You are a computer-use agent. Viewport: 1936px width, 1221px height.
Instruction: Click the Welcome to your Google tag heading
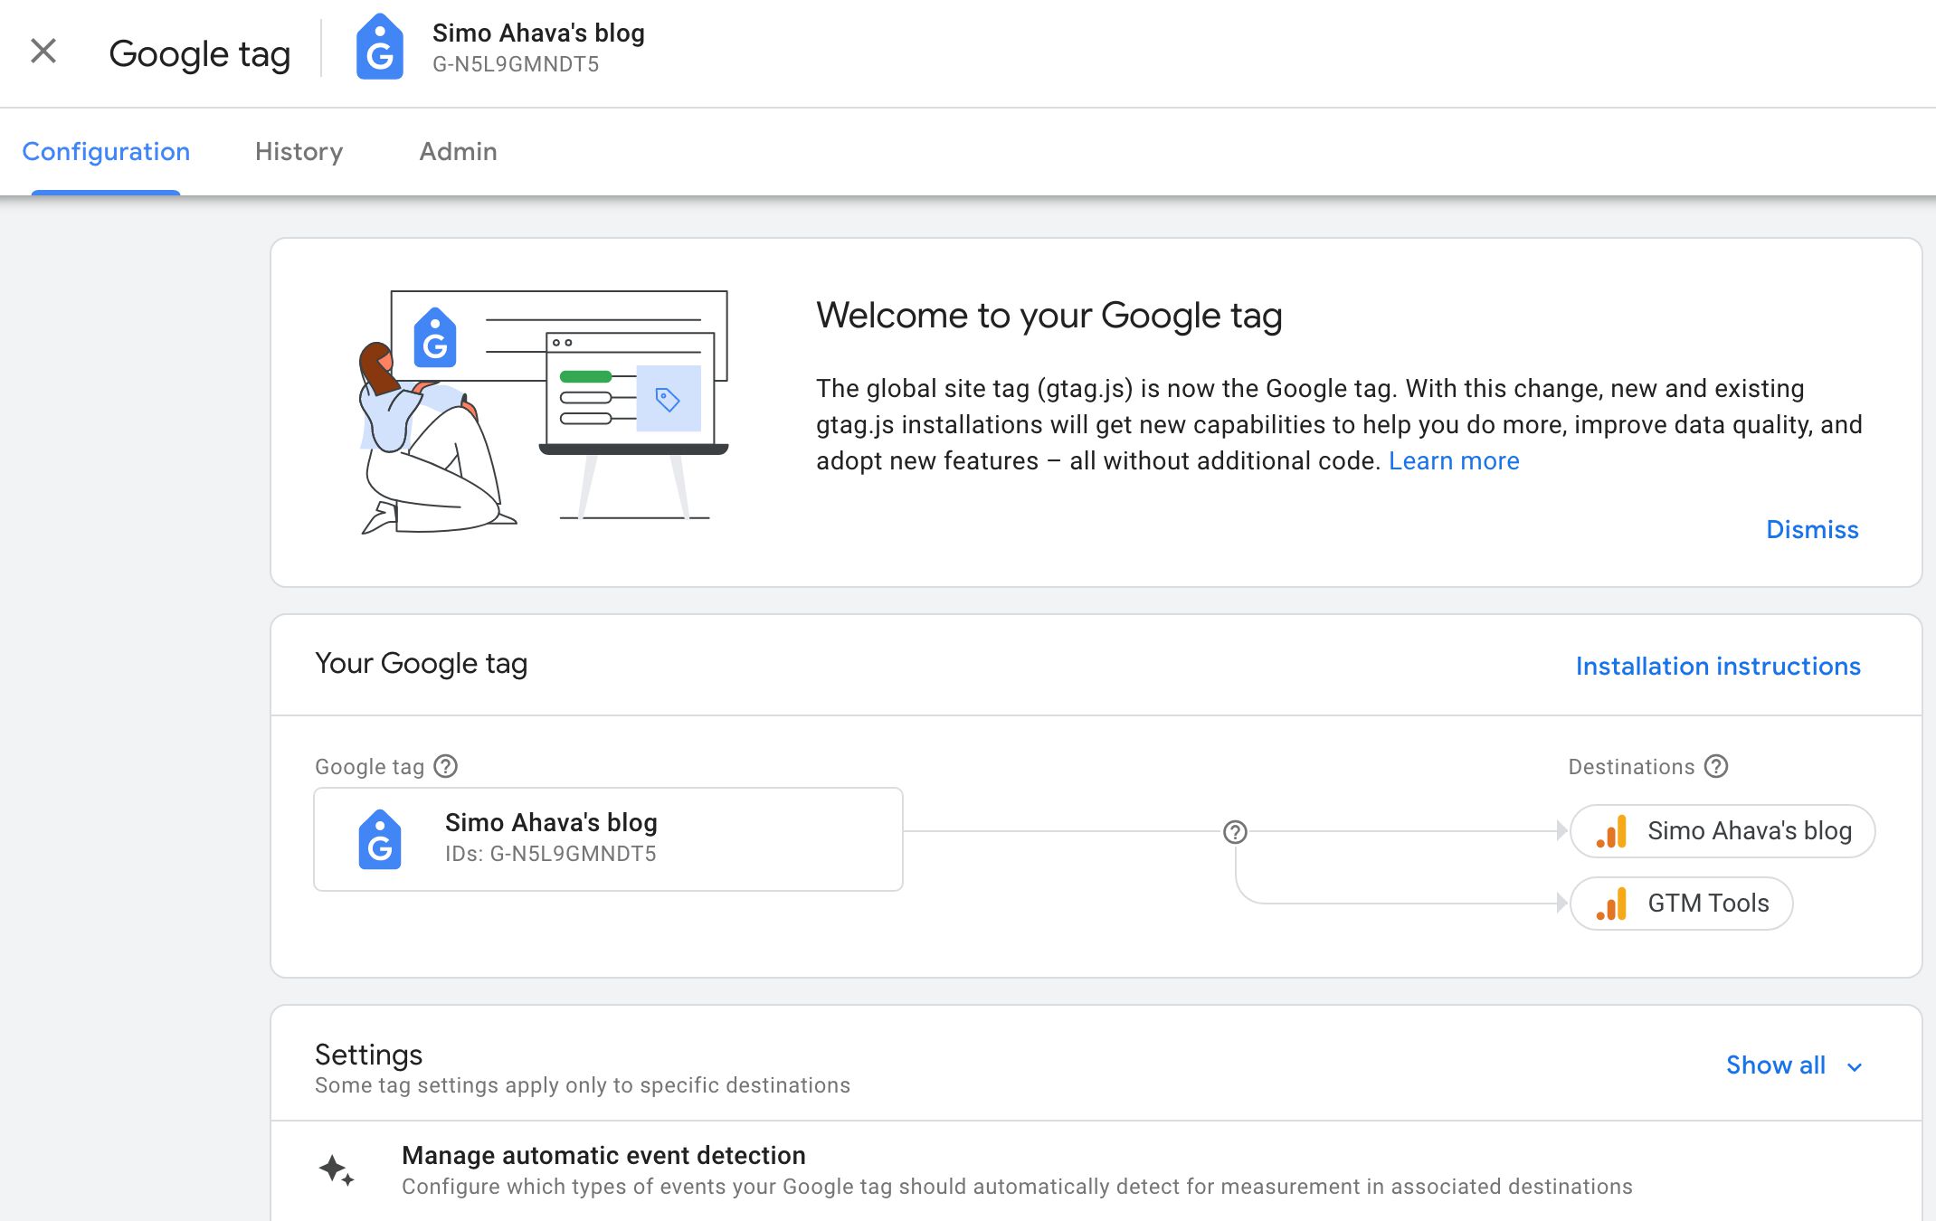pos(1049,315)
